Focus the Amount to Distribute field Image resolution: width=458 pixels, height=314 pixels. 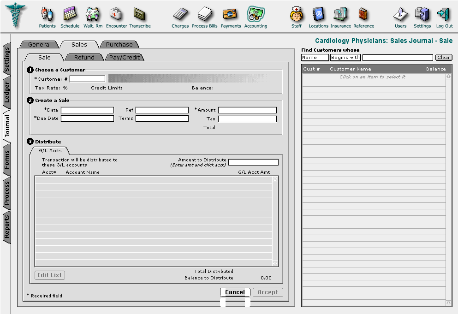pyautogui.click(x=254, y=162)
